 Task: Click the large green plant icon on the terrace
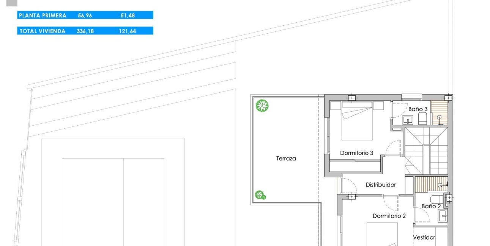262,106
